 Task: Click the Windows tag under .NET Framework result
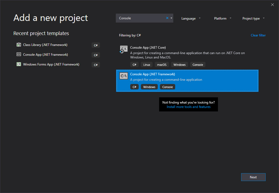point(149,87)
